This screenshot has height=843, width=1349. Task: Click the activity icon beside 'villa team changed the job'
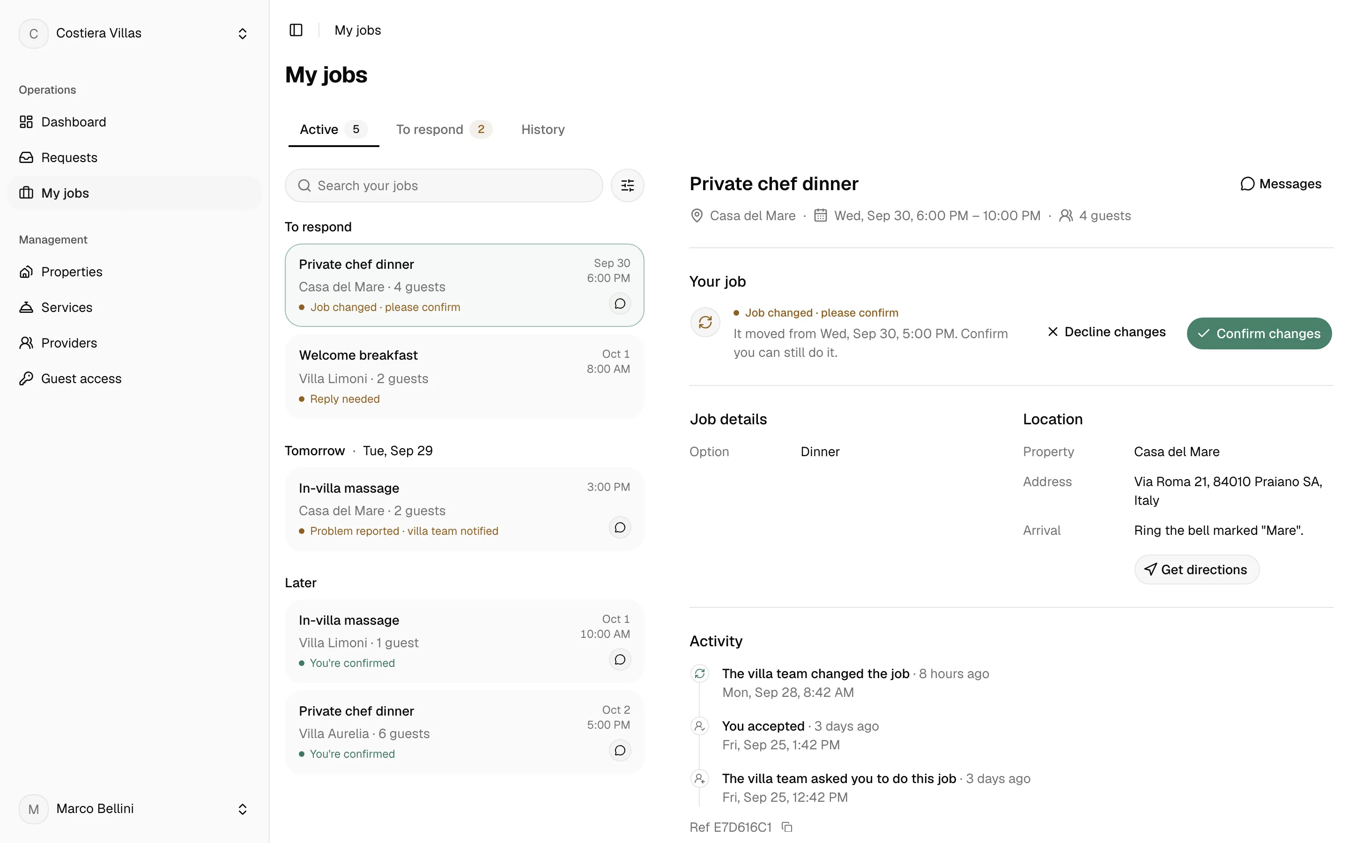click(700, 673)
